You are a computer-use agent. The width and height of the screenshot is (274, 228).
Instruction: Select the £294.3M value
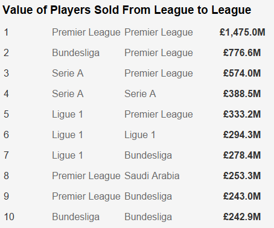click(242, 135)
